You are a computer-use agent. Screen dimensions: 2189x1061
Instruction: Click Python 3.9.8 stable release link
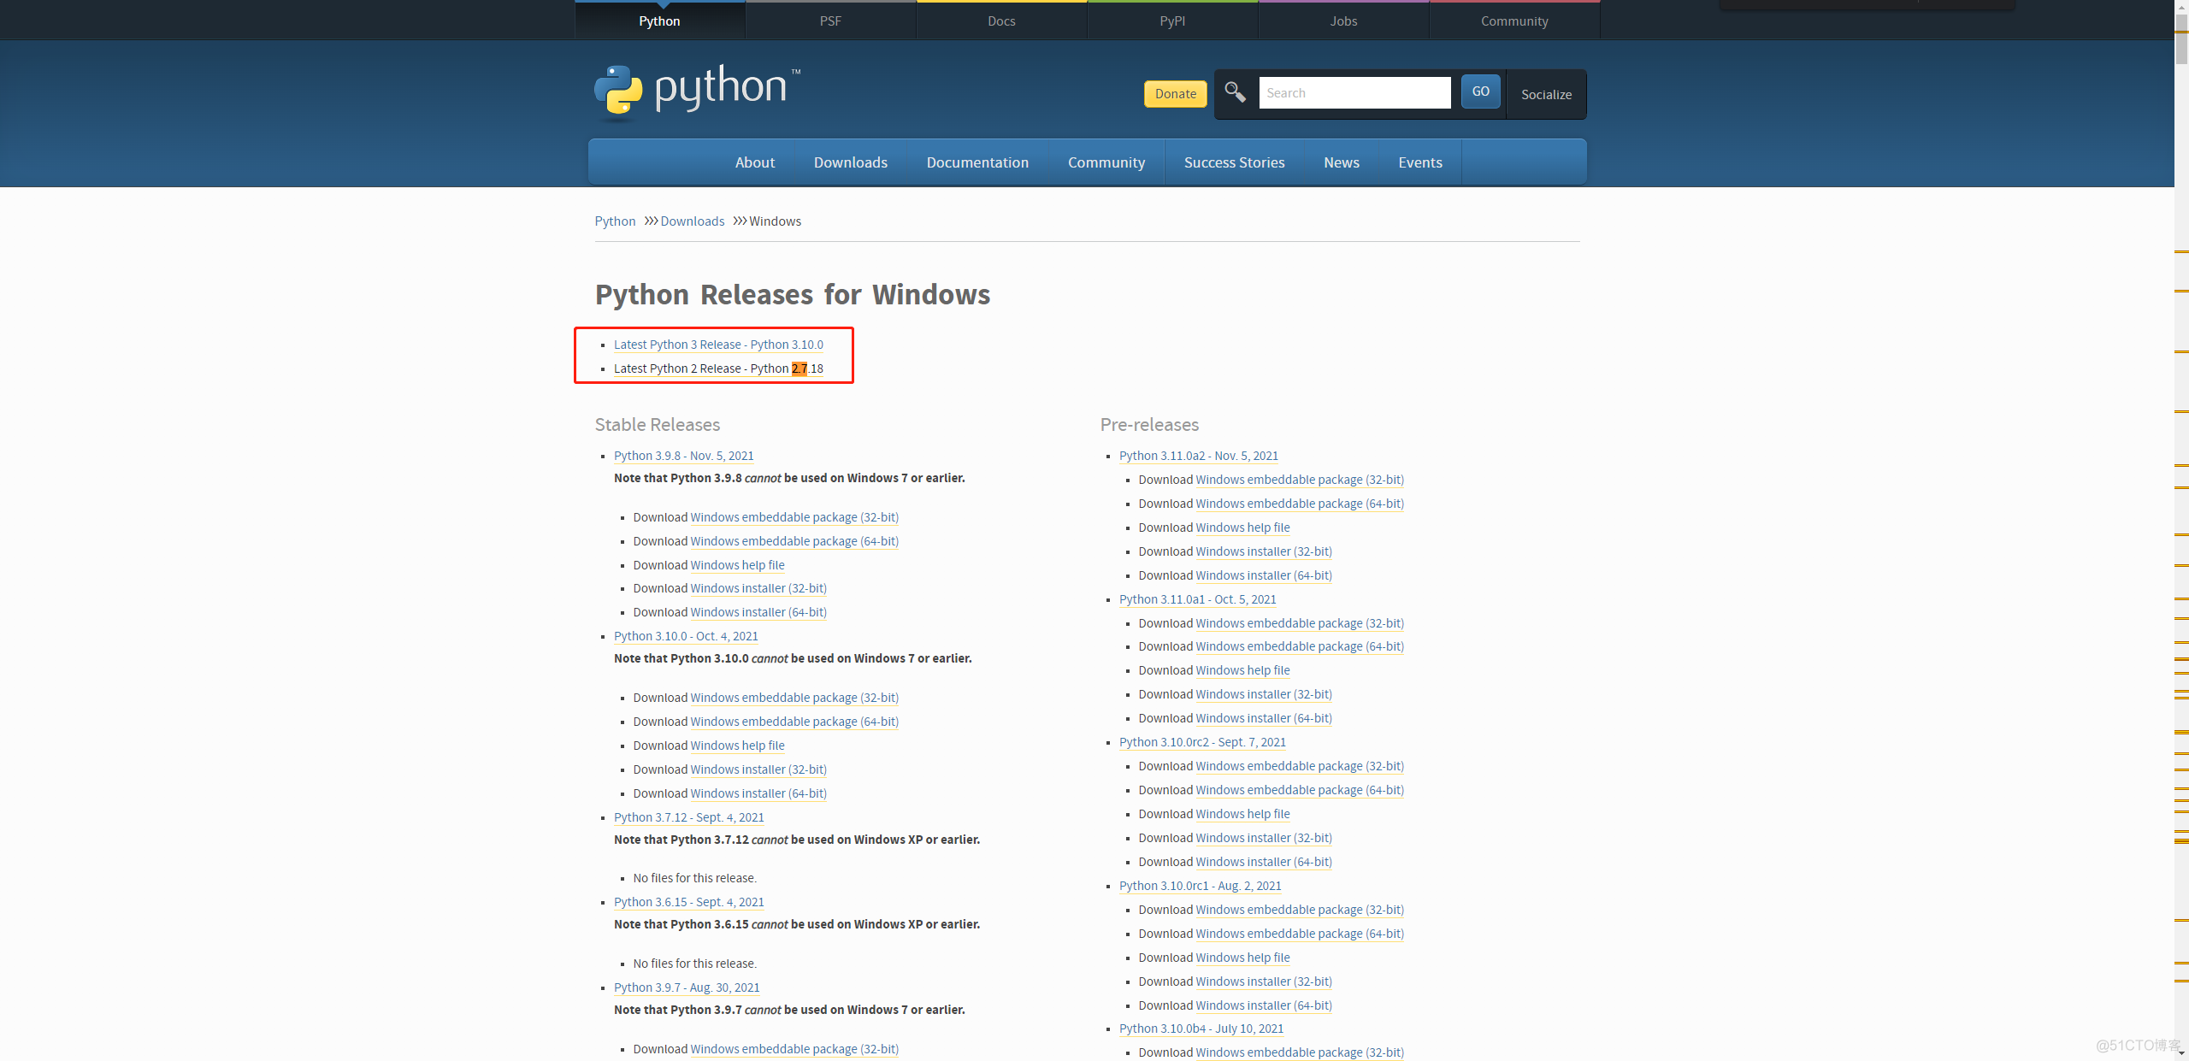point(682,455)
